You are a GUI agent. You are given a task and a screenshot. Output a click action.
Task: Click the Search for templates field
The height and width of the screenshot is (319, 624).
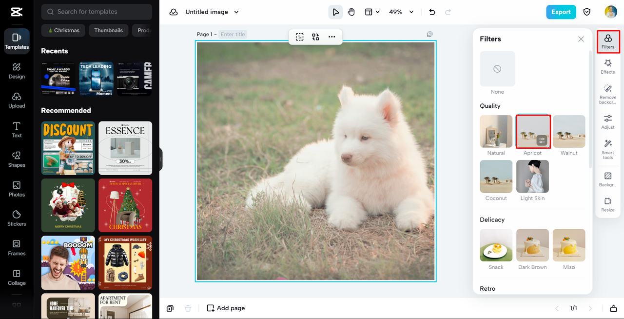point(97,12)
